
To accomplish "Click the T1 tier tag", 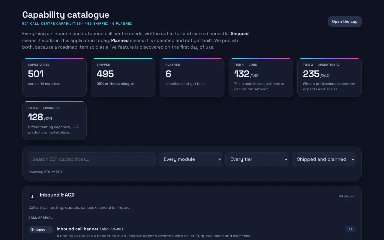I will (350, 229).
